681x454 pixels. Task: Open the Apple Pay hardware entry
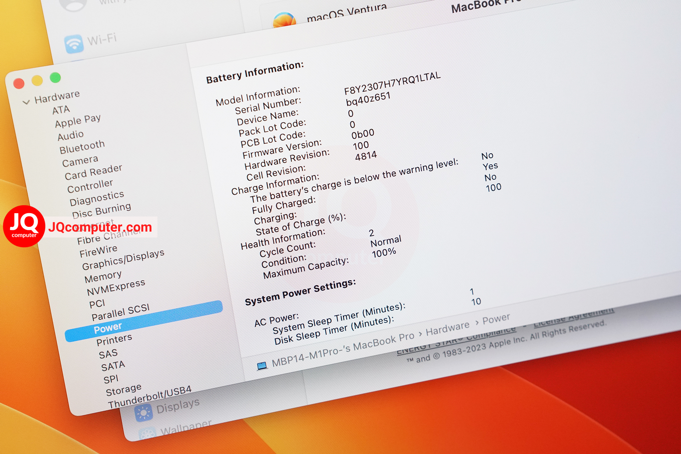point(78,121)
